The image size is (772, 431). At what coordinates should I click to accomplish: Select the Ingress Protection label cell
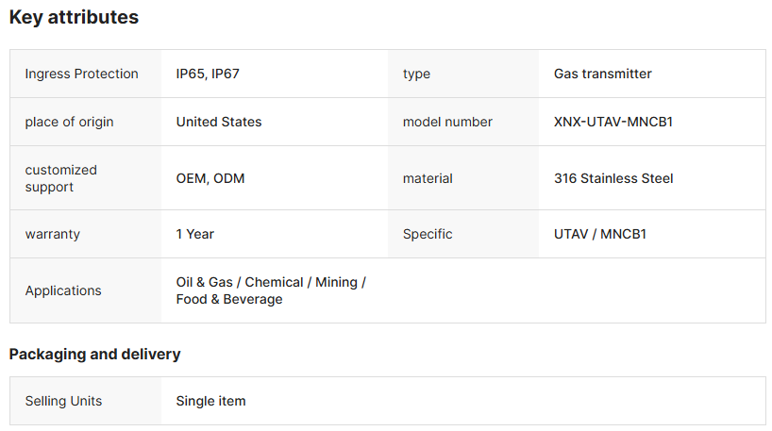point(81,74)
